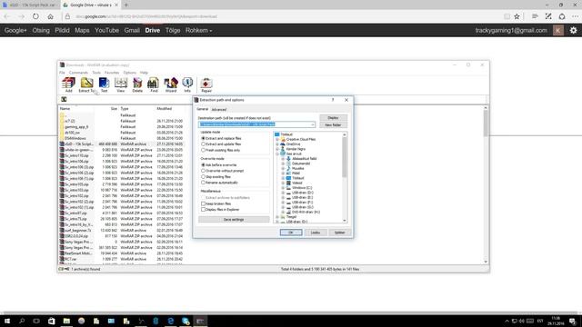Click the help question mark in extraction dialog

coord(333,100)
